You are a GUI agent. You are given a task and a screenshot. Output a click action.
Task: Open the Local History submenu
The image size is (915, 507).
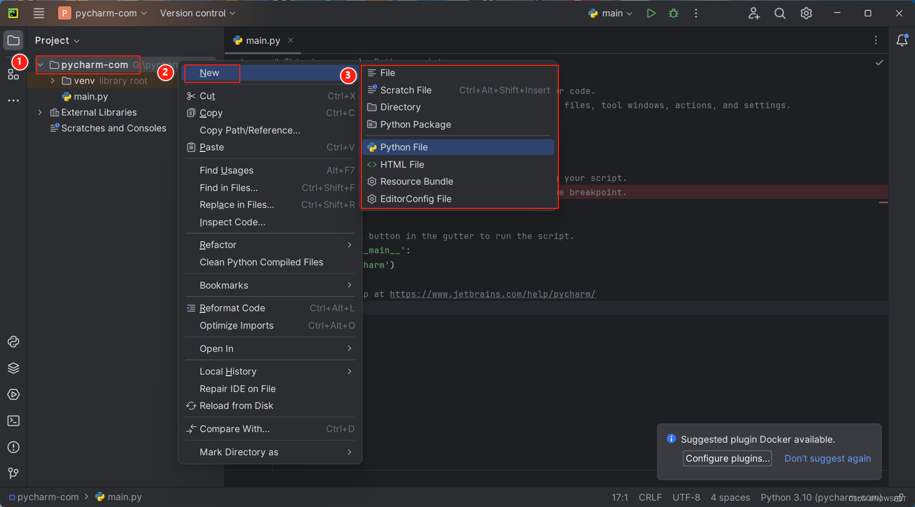[270, 371]
